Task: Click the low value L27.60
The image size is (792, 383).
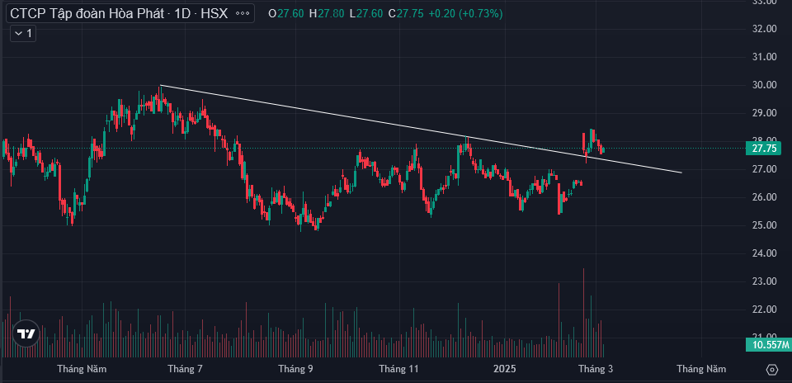Action: point(366,14)
